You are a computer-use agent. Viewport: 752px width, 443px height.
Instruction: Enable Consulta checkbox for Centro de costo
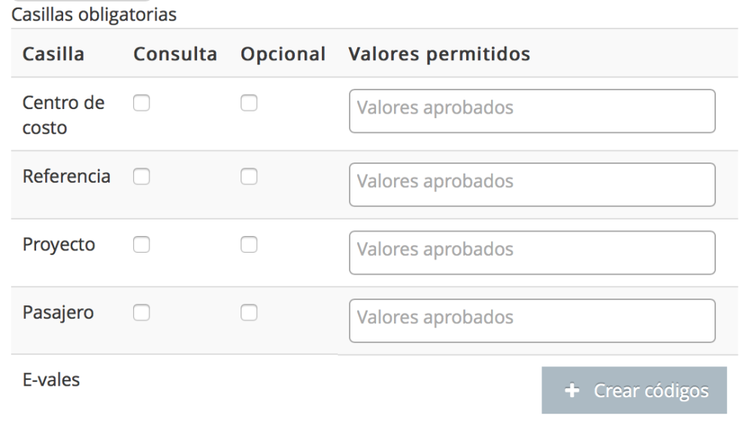[142, 104]
